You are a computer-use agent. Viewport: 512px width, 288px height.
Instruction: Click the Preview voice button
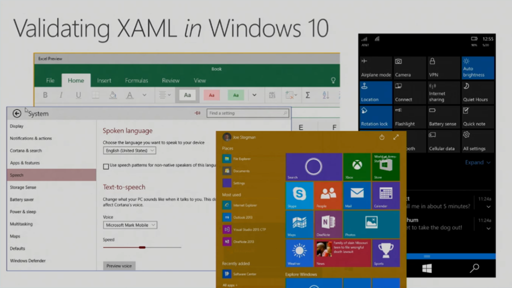click(x=119, y=266)
